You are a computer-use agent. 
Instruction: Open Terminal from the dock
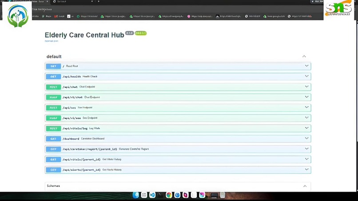pyautogui.click(x=160, y=195)
